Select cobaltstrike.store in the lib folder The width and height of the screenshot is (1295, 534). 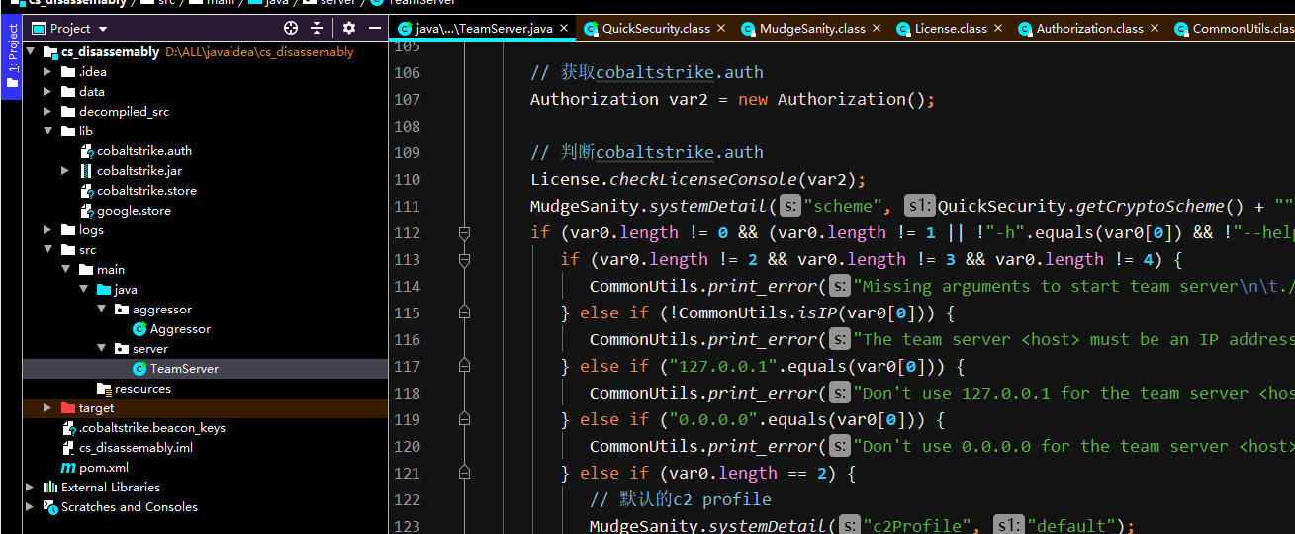[x=146, y=191]
